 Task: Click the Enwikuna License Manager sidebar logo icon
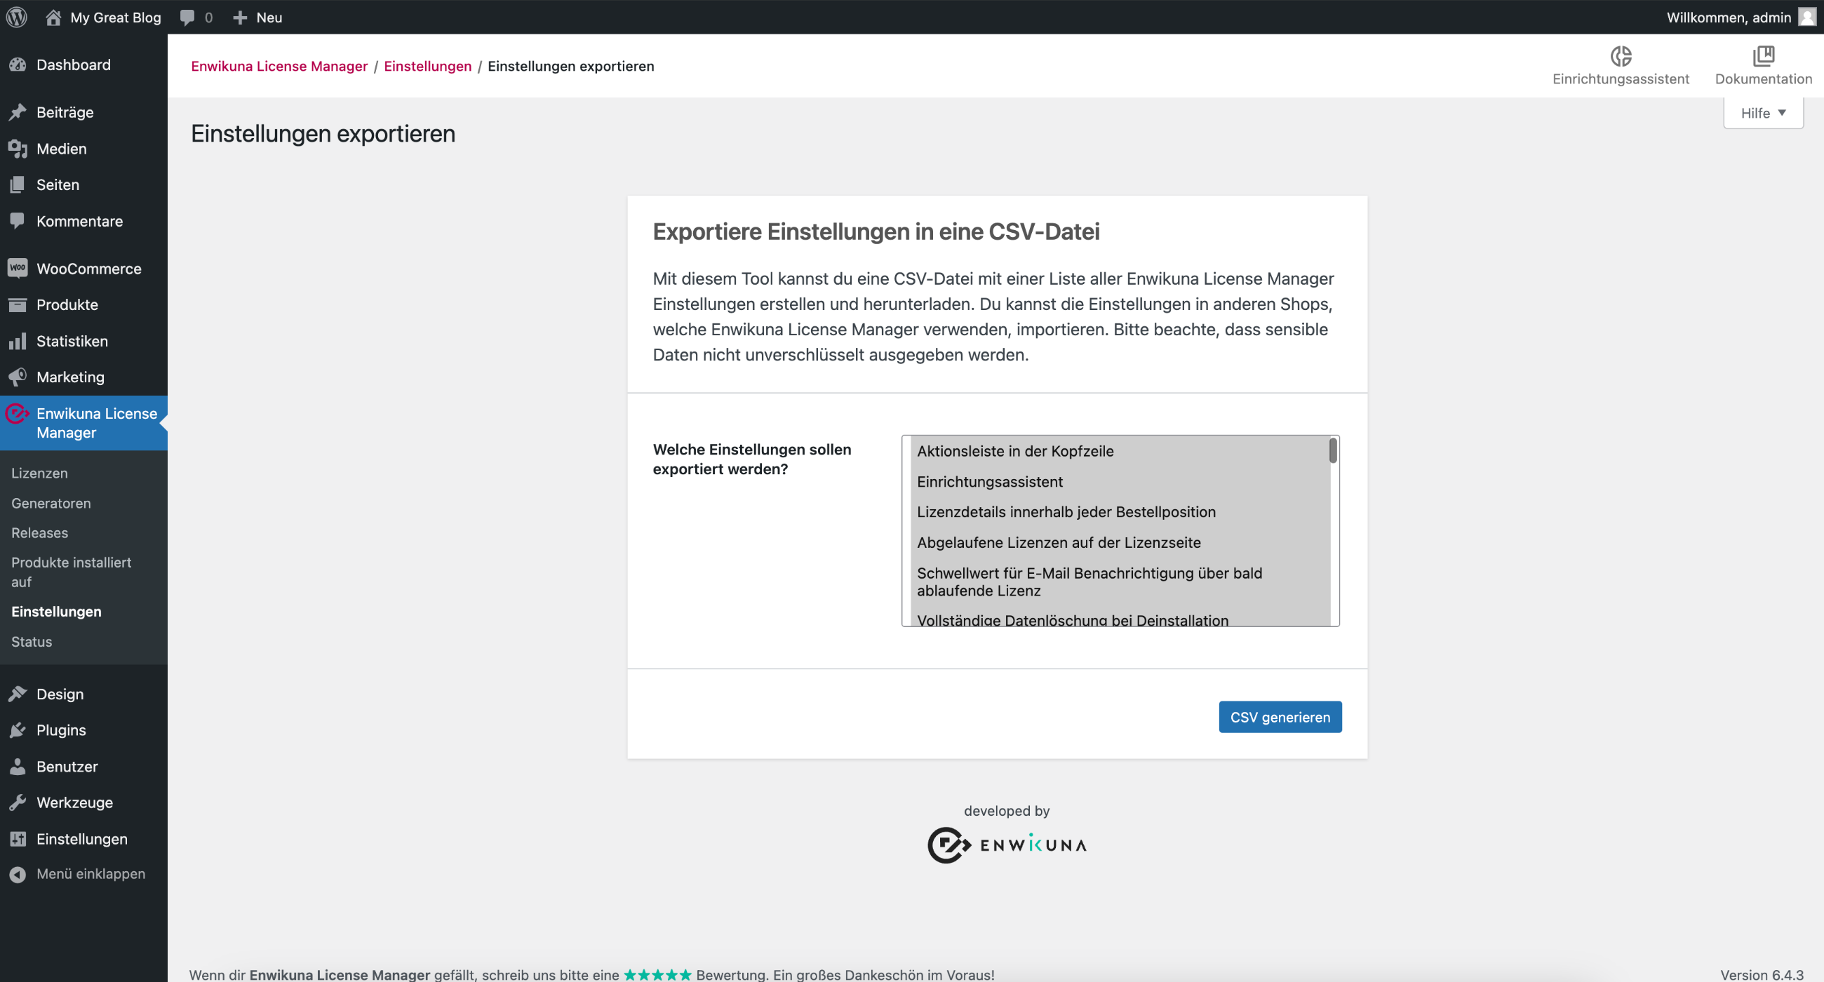(17, 413)
